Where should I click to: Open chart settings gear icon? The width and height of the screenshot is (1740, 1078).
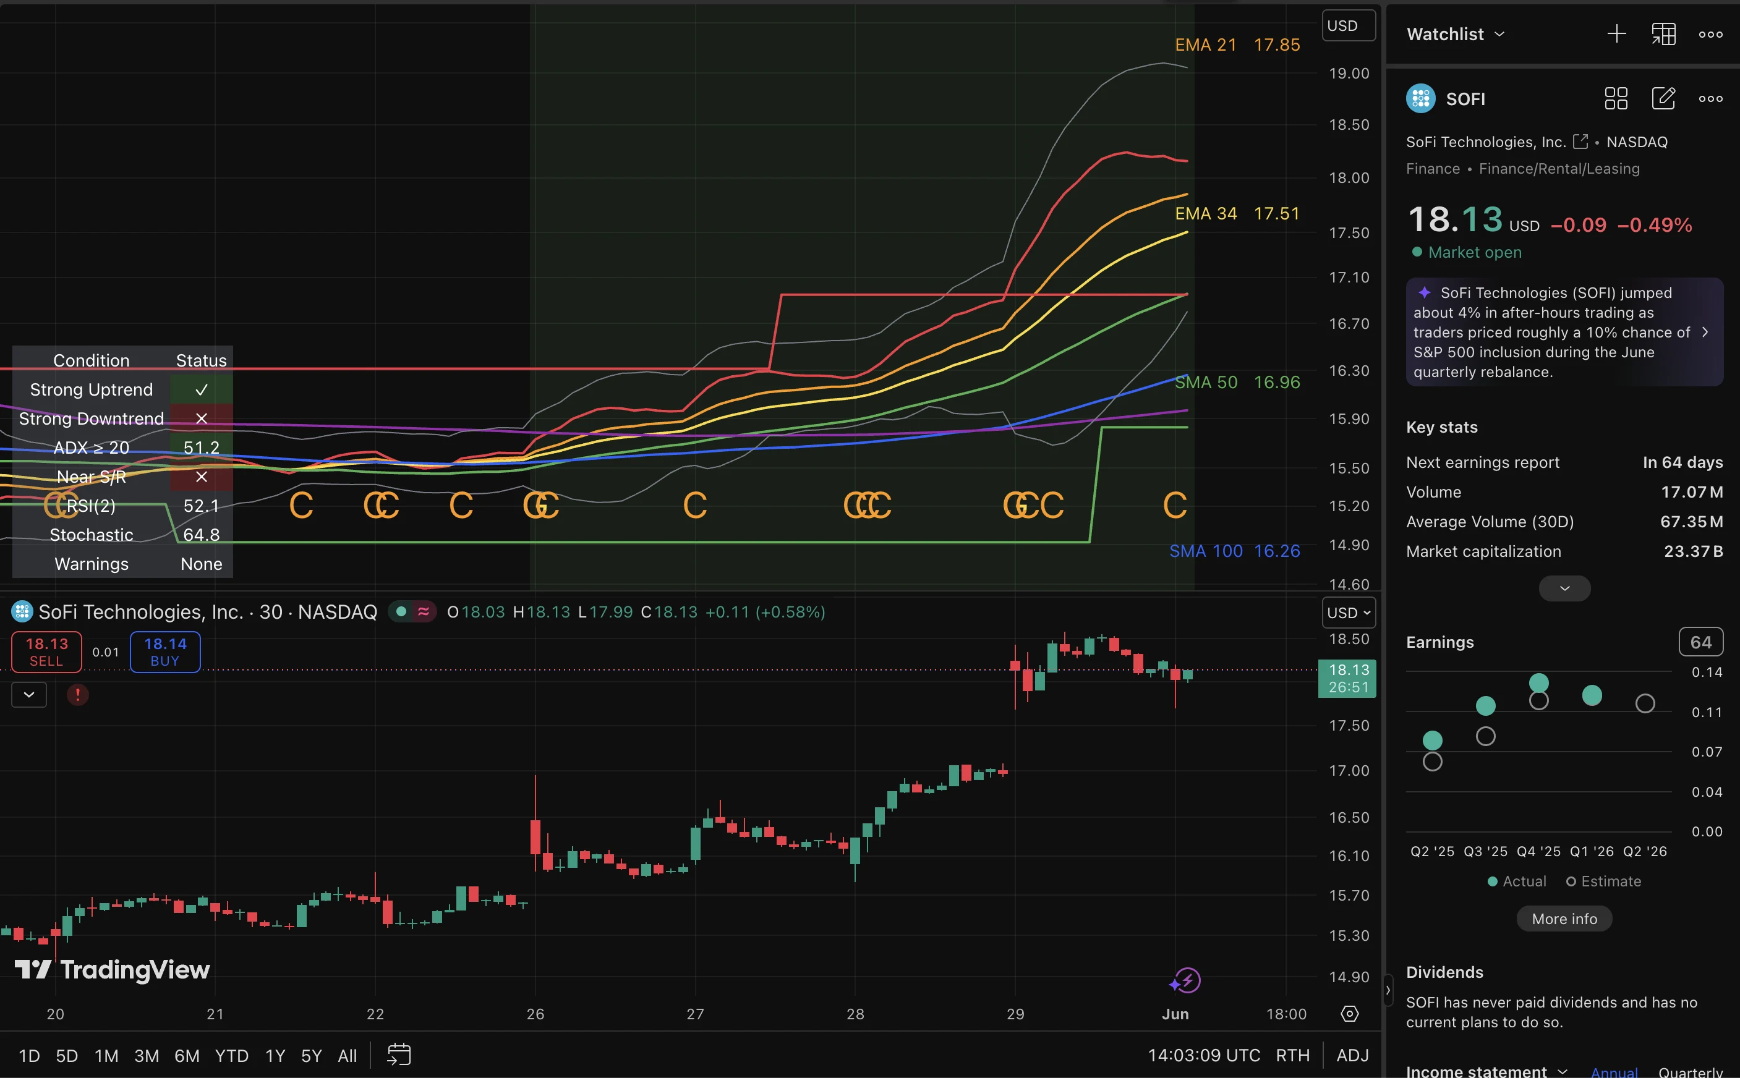(x=1349, y=1013)
